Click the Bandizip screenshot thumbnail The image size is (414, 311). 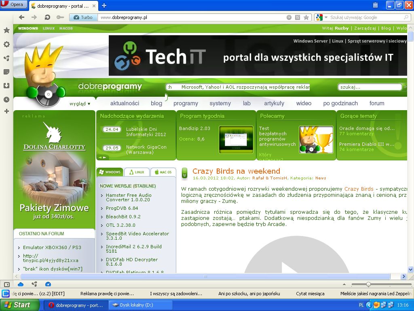(236, 140)
